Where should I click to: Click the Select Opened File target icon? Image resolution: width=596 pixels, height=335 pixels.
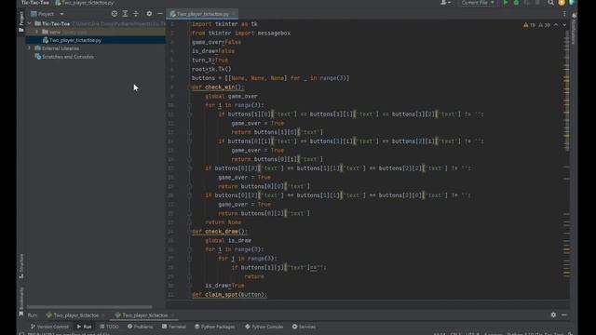tap(115, 14)
